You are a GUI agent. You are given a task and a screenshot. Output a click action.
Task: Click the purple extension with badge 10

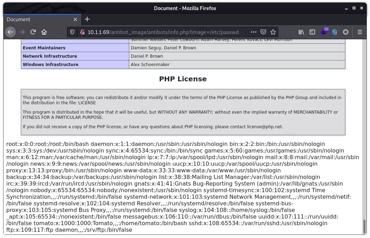click(x=324, y=32)
